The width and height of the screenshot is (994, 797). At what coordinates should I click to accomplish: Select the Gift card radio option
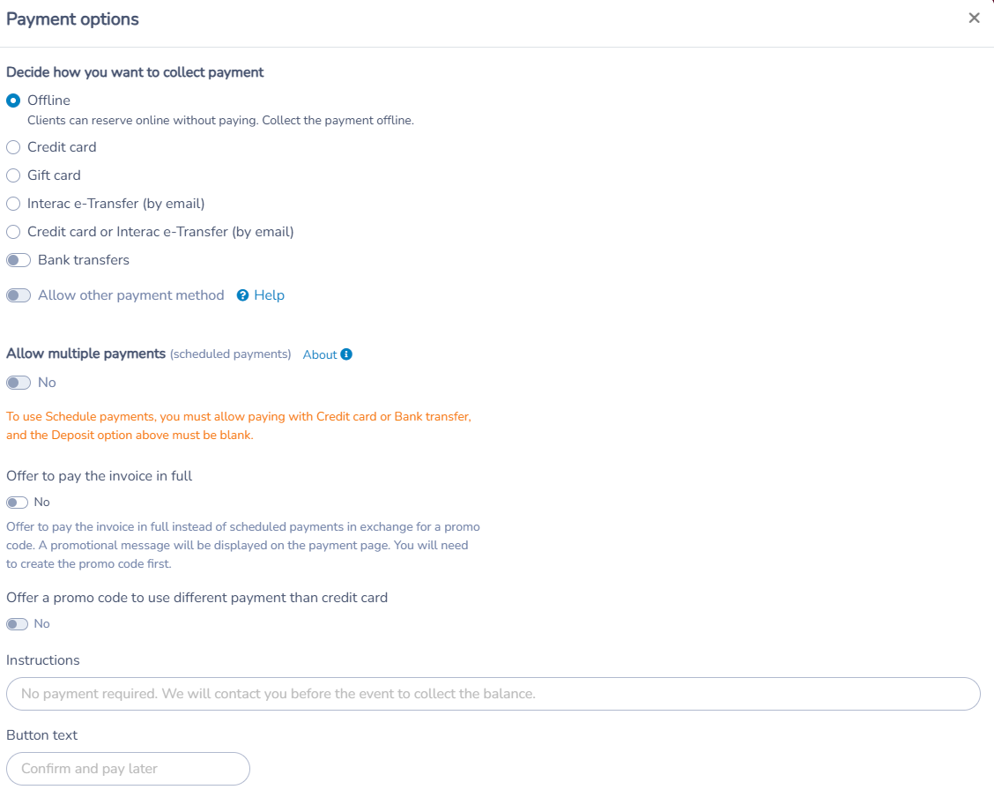click(13, 175)
